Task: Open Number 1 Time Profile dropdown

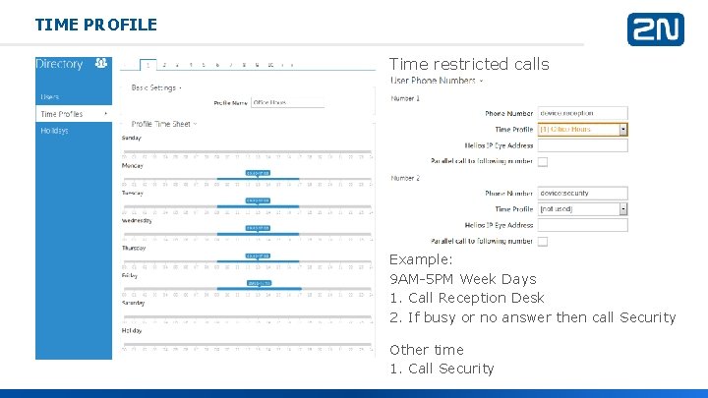Action: click(582, 130)
